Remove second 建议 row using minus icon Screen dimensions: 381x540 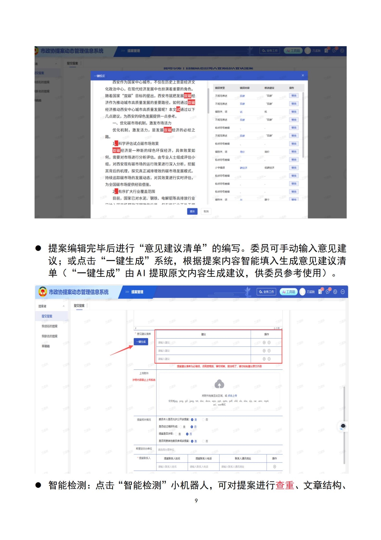click(269, 351)
